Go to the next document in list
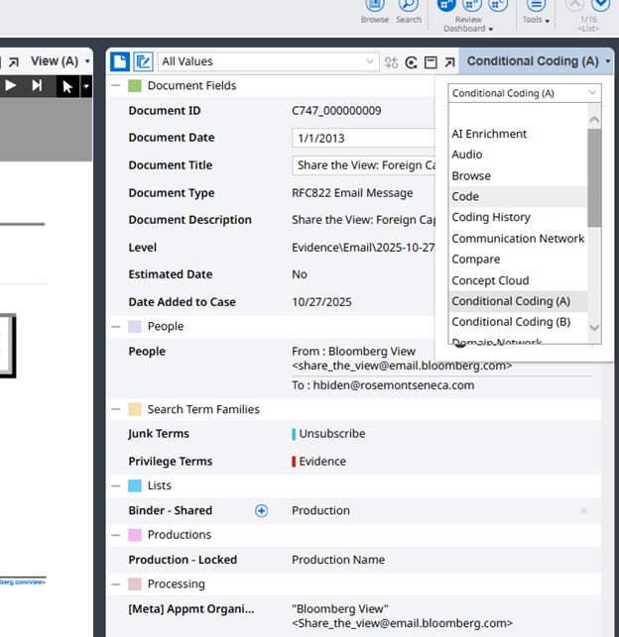The image size is (619, 637). [601, 5]
